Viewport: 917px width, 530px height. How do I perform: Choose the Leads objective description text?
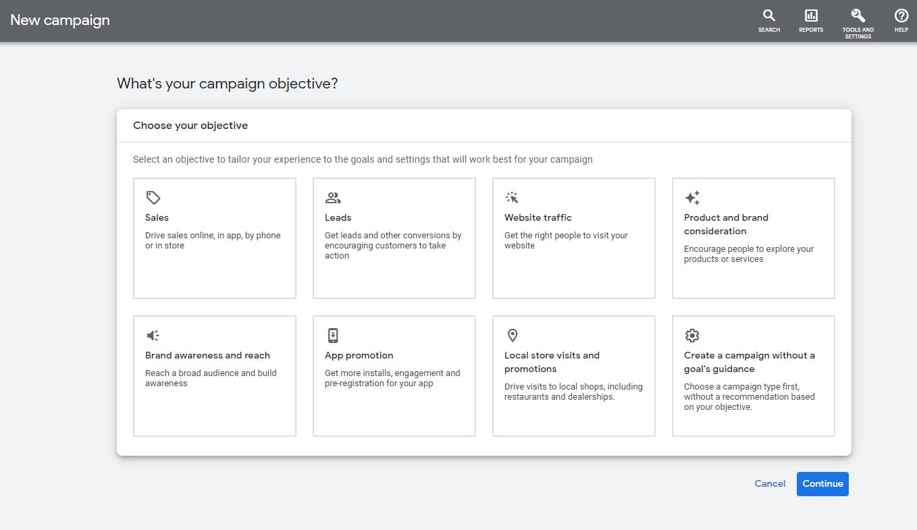392,246
